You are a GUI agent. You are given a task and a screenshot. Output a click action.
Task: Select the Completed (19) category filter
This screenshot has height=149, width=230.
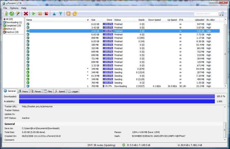(x=11, y=26)
